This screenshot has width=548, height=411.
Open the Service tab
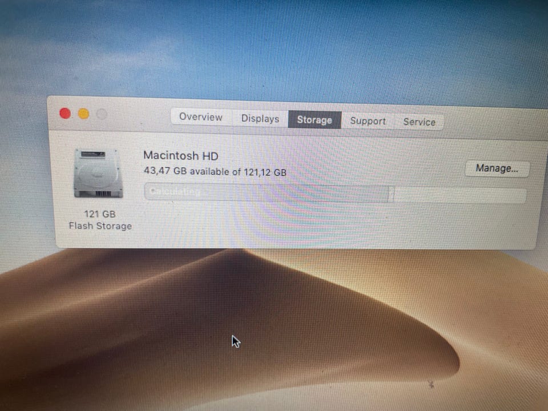click(x=419, y=122)
